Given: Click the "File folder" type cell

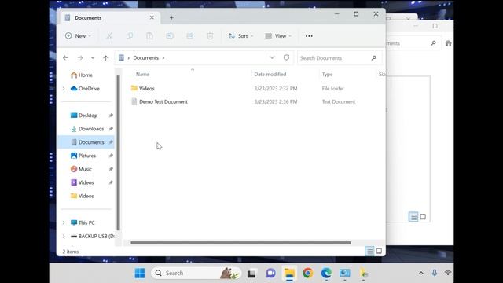Looking at the screenshot, I should [x=333, y=88].
